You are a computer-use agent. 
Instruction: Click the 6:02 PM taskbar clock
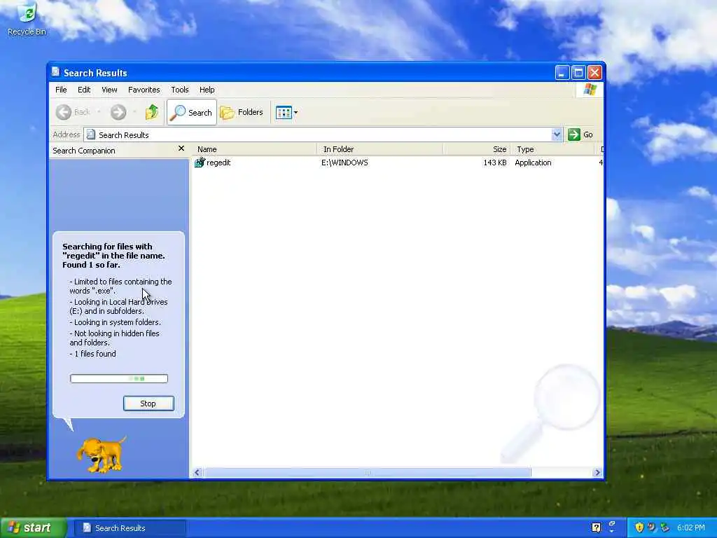click(691, 528)
